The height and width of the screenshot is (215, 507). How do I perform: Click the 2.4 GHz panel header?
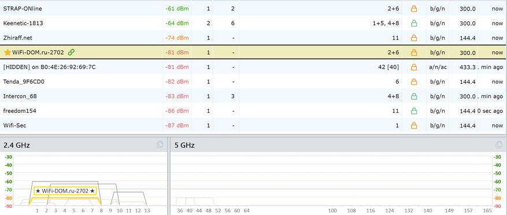pos(84,145)
